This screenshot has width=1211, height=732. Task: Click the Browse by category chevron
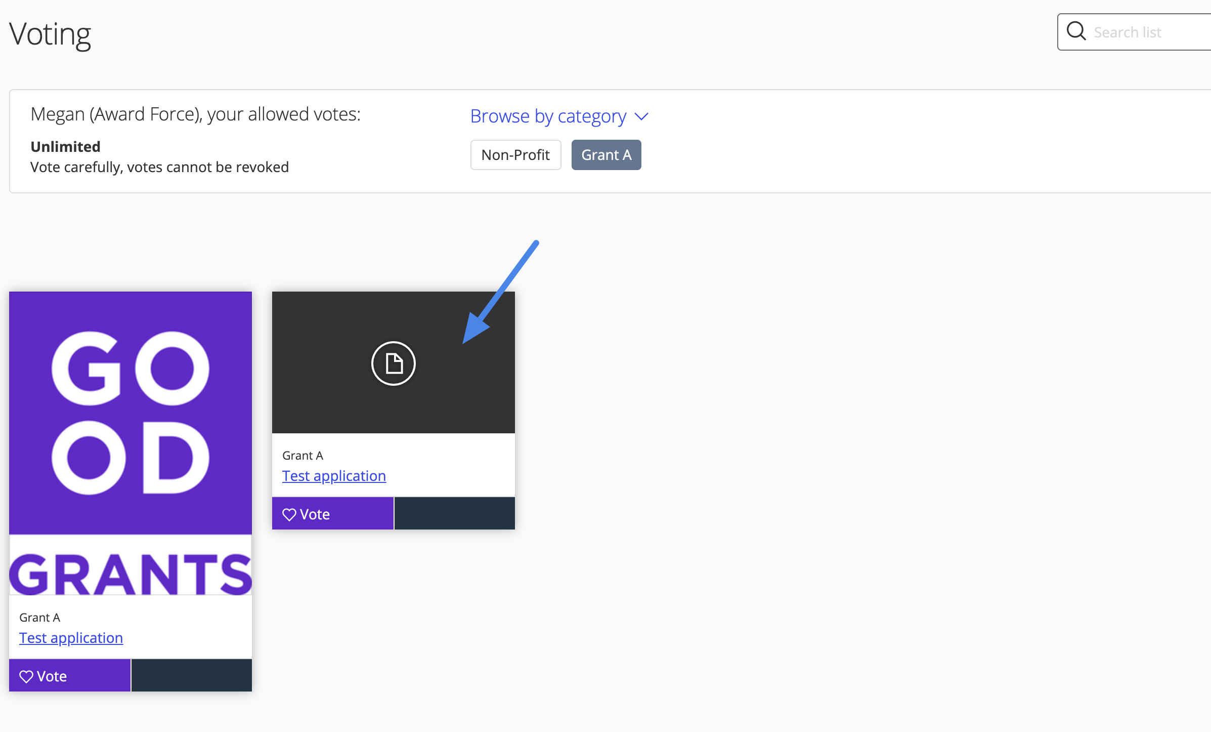coord(641,117)
